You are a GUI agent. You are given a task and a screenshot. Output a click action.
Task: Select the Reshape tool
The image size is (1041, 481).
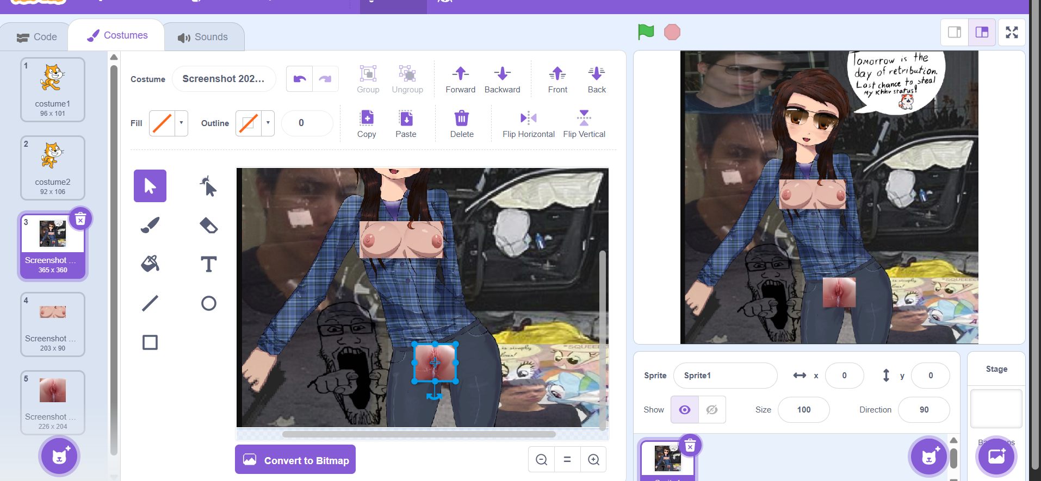208,186
